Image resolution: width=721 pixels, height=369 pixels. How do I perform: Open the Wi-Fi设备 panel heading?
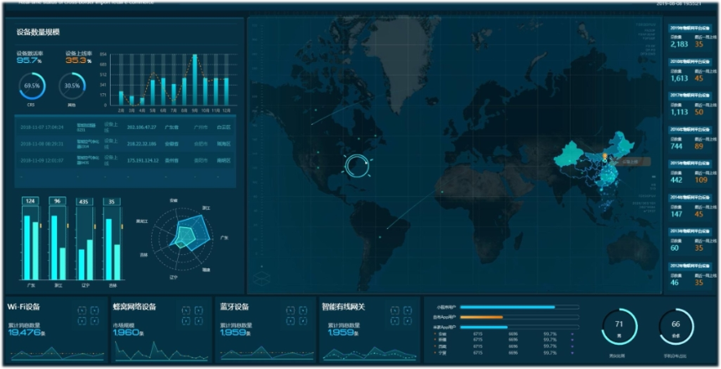coord(24,307)
